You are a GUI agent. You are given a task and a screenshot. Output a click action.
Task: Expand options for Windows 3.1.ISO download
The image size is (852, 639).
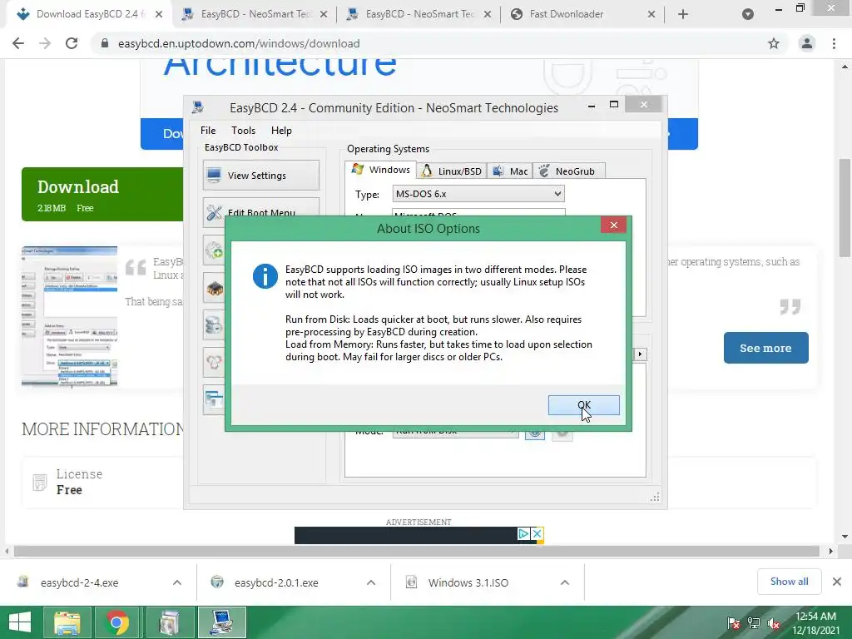click(565, 583)
